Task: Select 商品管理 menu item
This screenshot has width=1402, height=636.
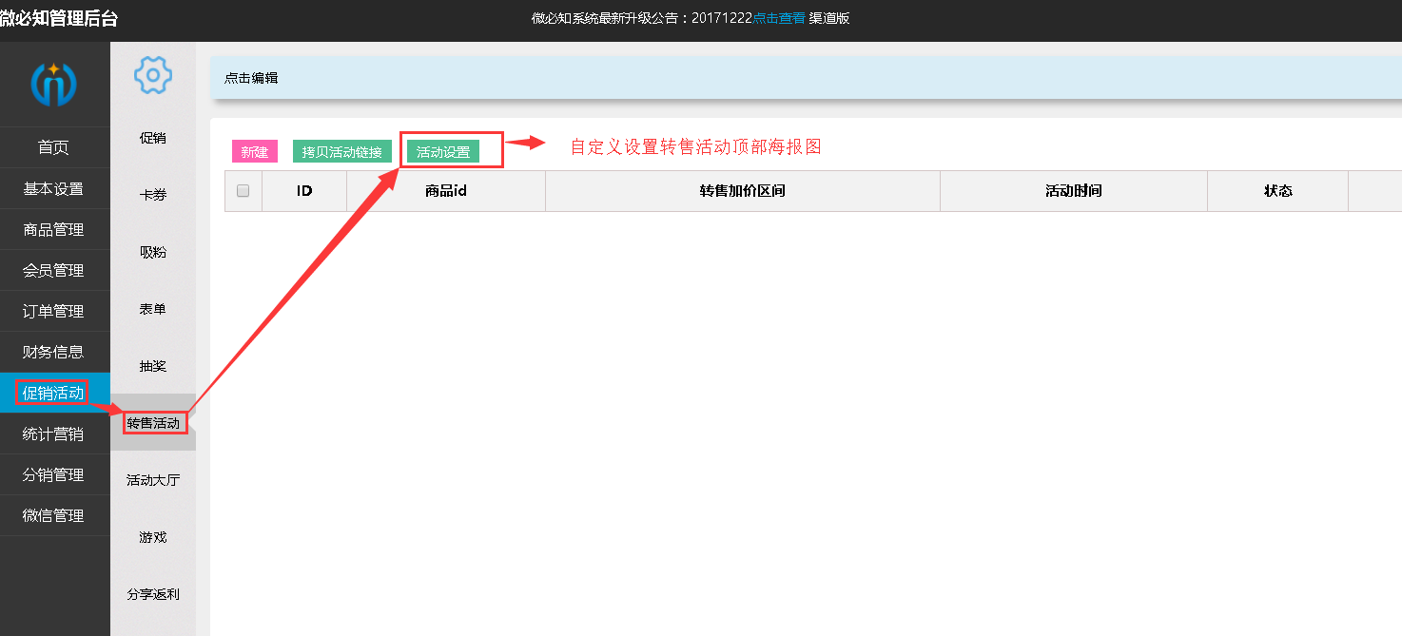Action: coord(54,229)
